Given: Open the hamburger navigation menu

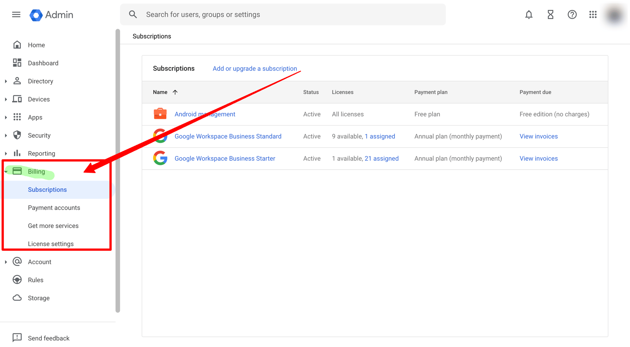Looking at the screenshot, I should coord(16,14).
